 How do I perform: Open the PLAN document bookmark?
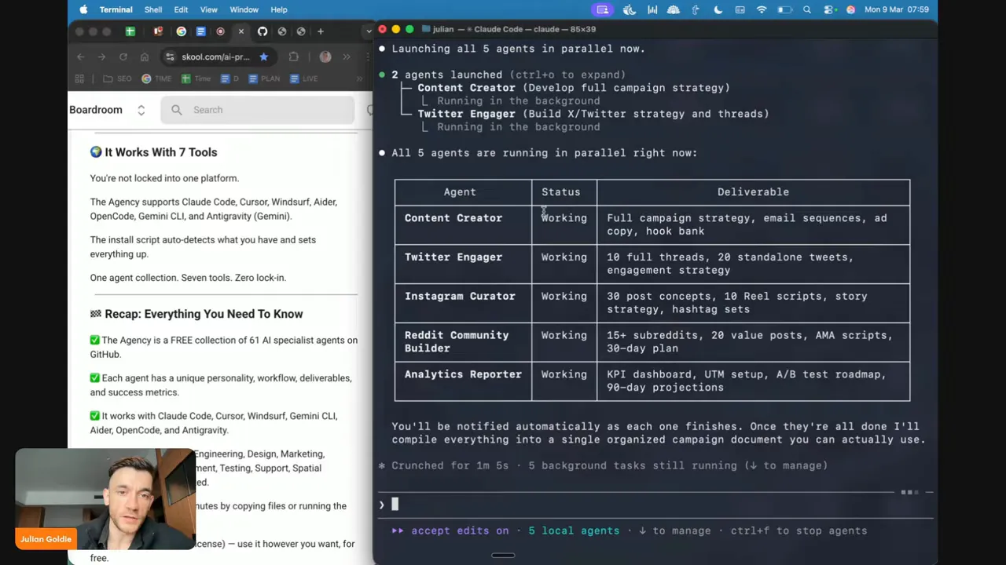tap(264, 78)
